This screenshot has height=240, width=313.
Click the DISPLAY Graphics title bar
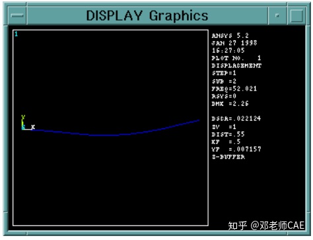click(x=147, y=15)
